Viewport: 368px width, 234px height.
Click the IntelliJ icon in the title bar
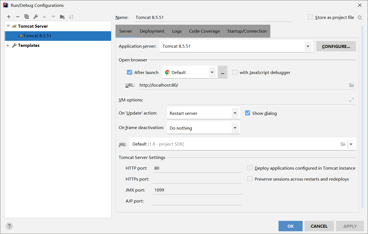point(5,5)
